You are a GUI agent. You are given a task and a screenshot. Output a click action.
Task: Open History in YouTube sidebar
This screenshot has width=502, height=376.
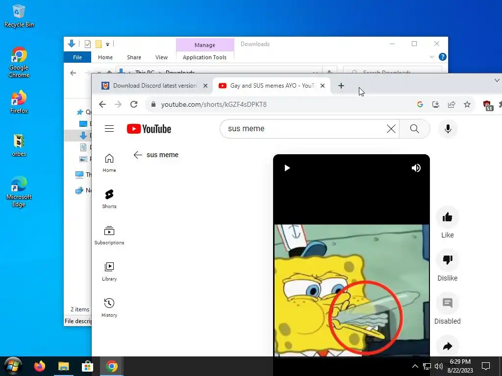[109, 307]
